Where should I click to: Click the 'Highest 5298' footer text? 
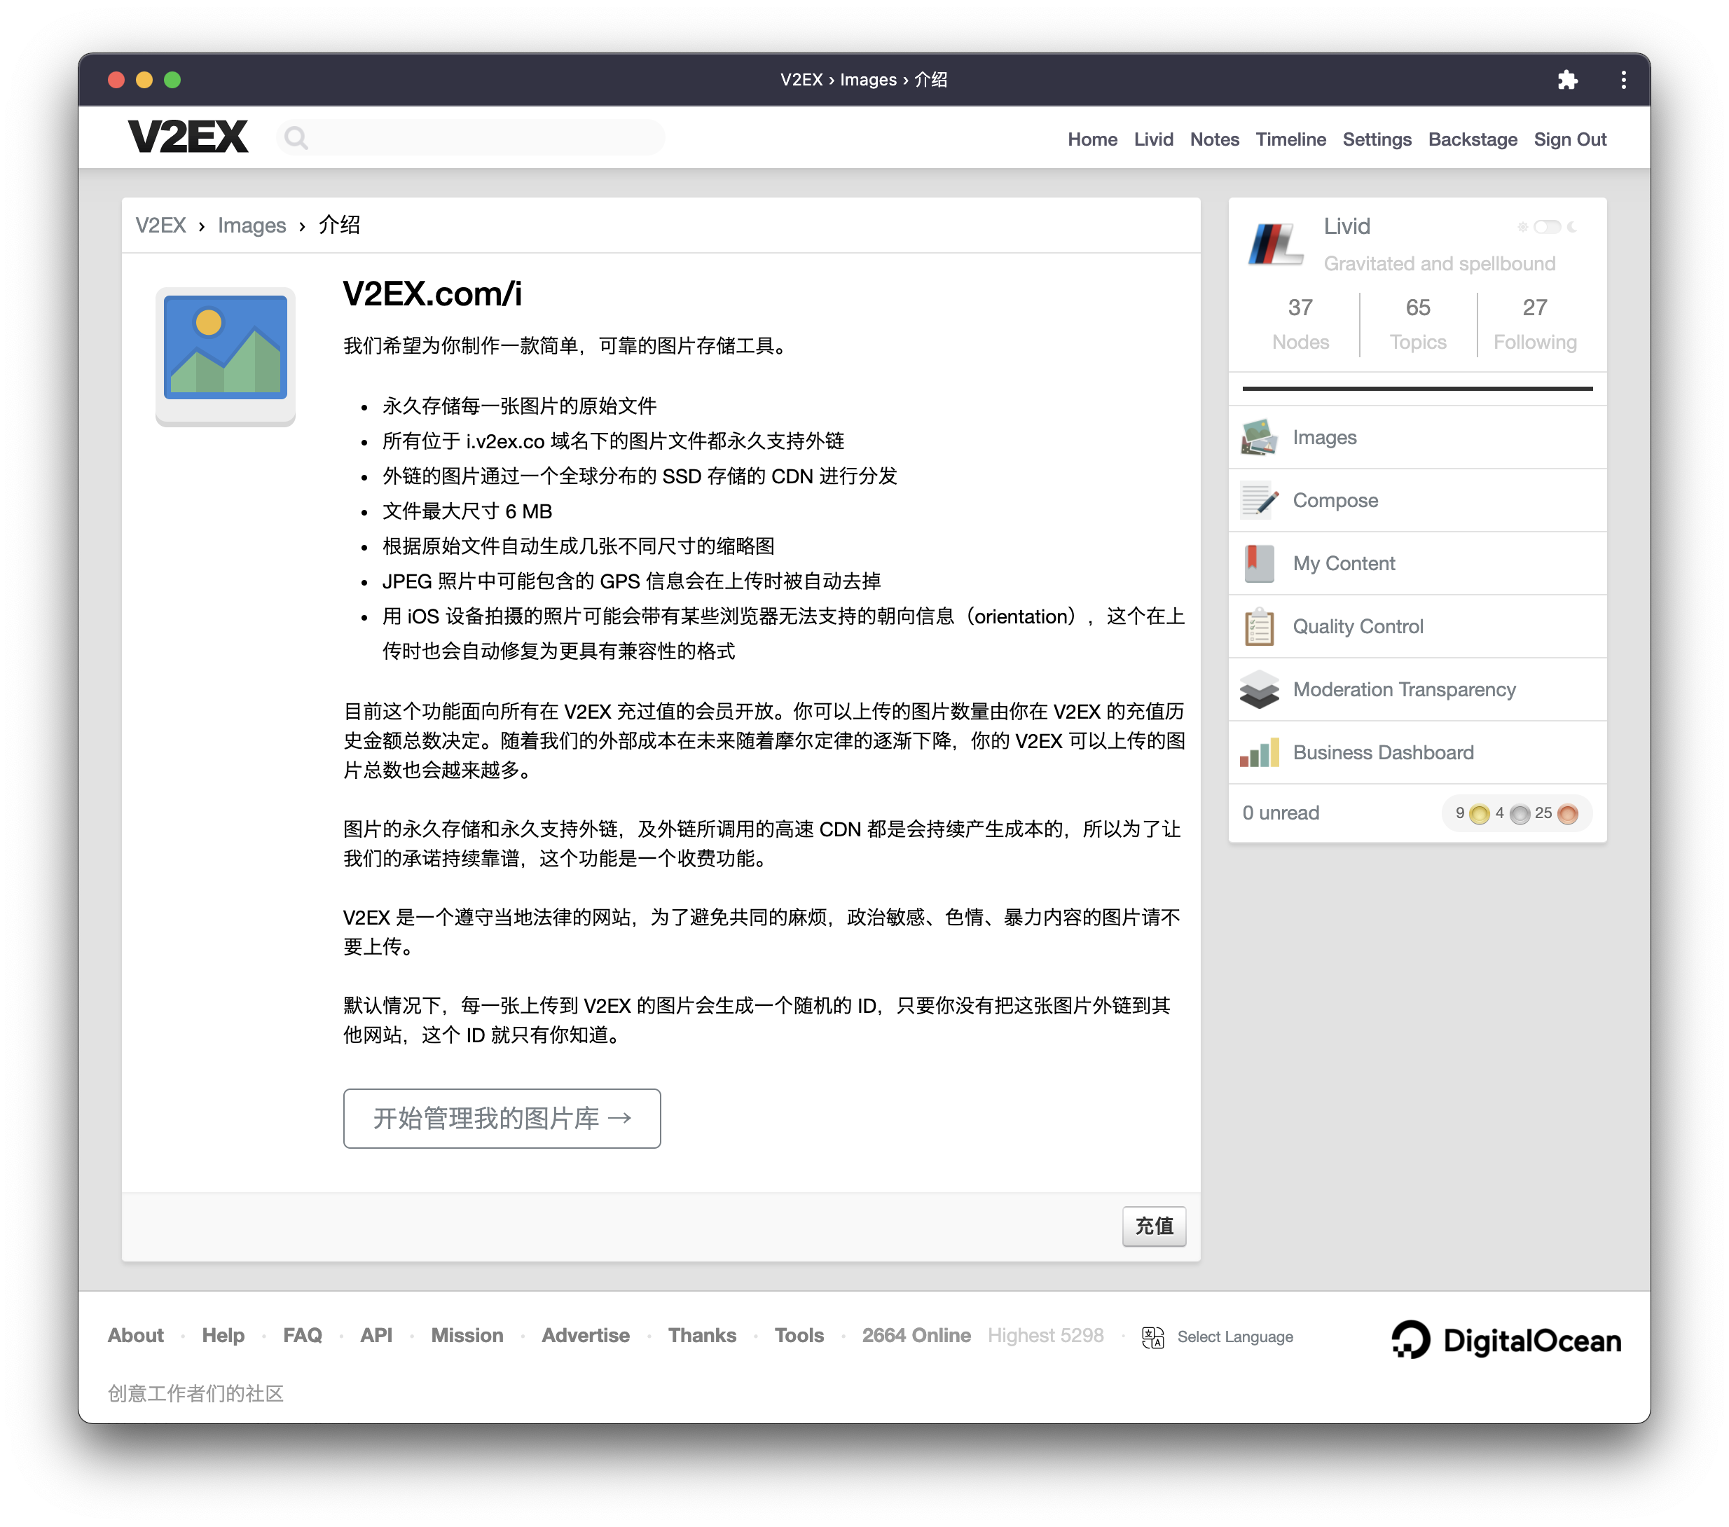click(1045, 1336)
